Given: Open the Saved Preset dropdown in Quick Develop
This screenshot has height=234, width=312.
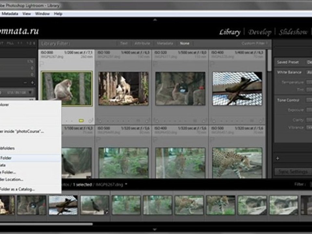Looking at the screenshot, I should pos(309,62).
